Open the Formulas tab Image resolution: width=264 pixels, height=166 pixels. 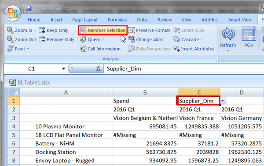tap(117, 20)
